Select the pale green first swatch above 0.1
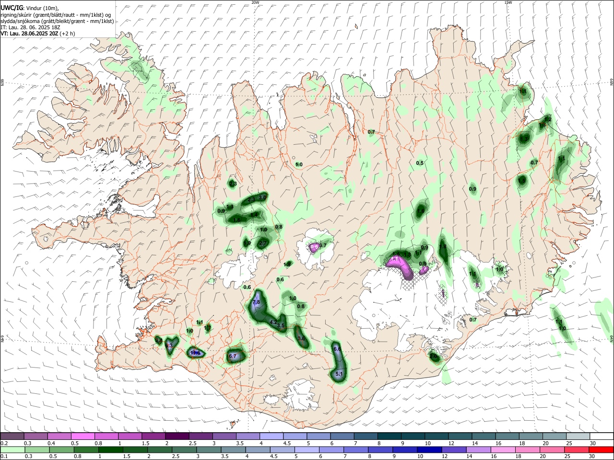Image resolution: width=614 pixels, height=460 pixels. 12,449
